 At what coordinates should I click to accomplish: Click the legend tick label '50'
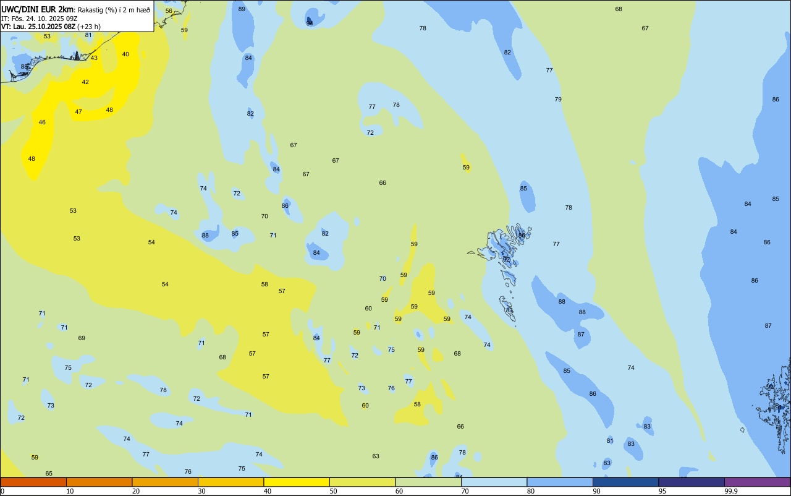pyautogui.click(x=334, y=491)
